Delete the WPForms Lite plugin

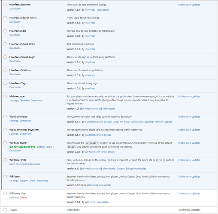click(23, 198)
